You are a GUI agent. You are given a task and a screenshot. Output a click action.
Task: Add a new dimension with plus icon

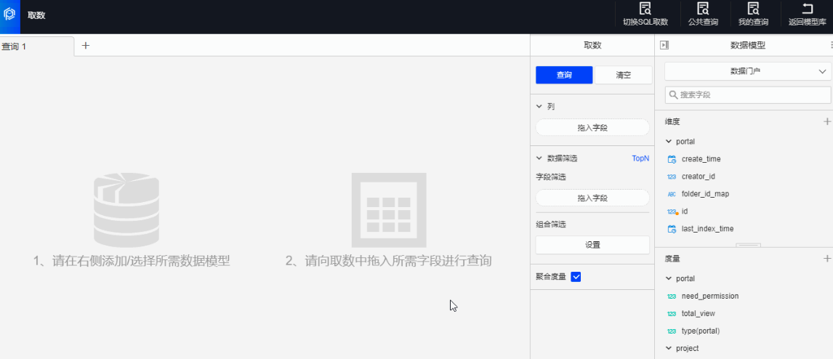click(826, 121)
